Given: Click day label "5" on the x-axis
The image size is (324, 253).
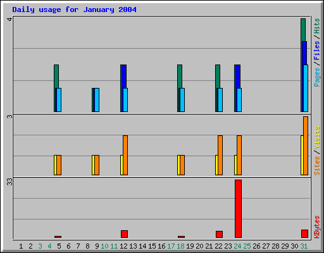Looking at the screenshot, I should pyautogui.click(x=59, y=246).
